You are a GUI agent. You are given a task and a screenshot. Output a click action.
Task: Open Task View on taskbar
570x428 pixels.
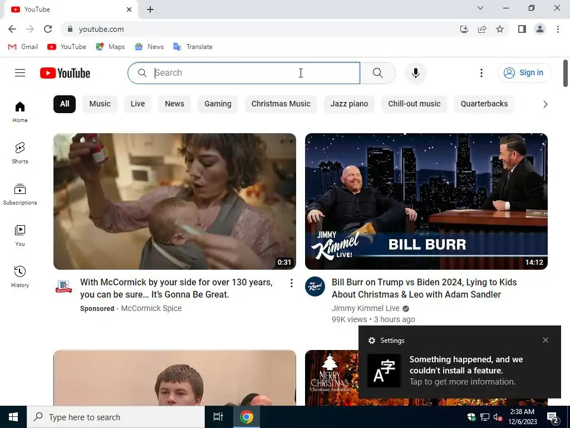tap(218, 417)
